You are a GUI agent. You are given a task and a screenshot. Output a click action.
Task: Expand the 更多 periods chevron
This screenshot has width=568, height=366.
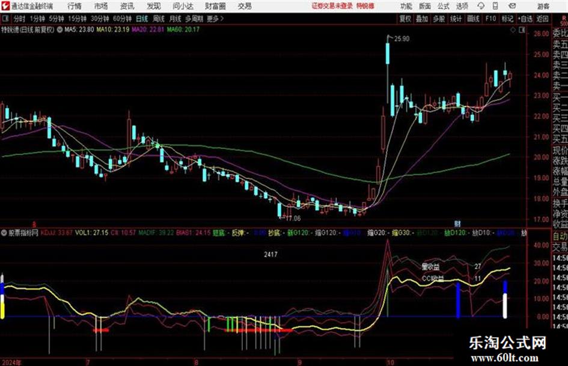click(215, 19)
